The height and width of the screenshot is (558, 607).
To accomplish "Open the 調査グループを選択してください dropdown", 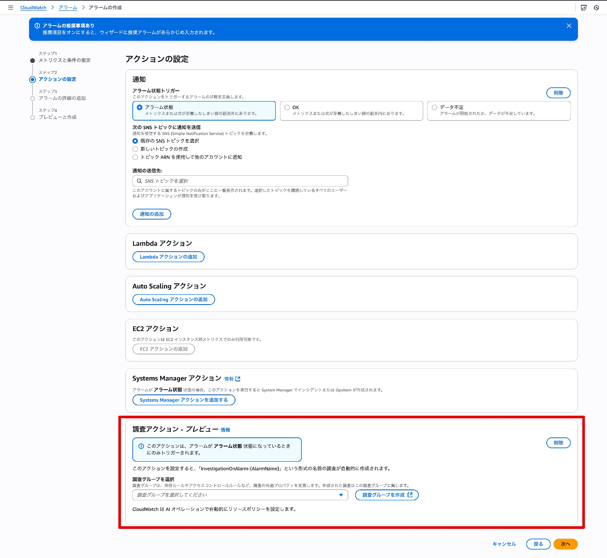I will 240,495.
